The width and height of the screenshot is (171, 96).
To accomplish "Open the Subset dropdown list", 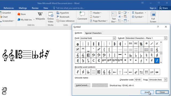I will pyautogui.click(x=166, y=38).
